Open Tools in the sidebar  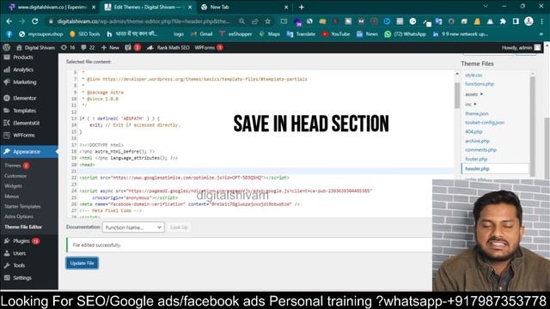pyautogui.click(x=19, y=265)
